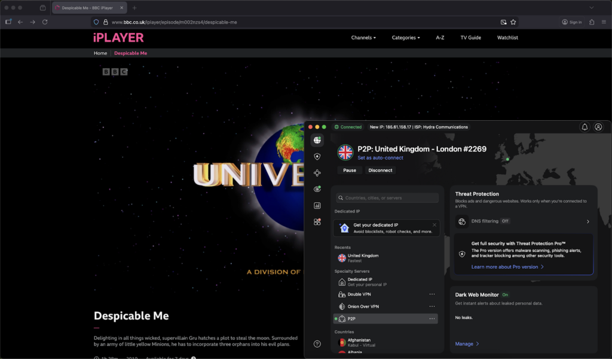Open the TV Guide menu item
612x359 pixels.
point(470,38)
